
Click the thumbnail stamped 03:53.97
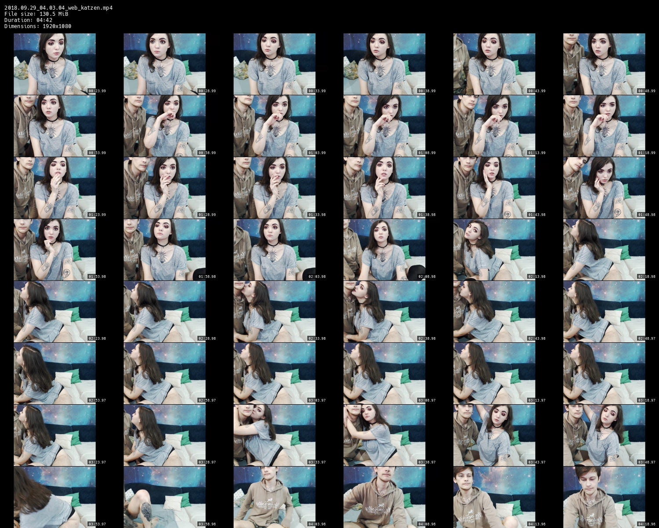click(x=55, y=497)
